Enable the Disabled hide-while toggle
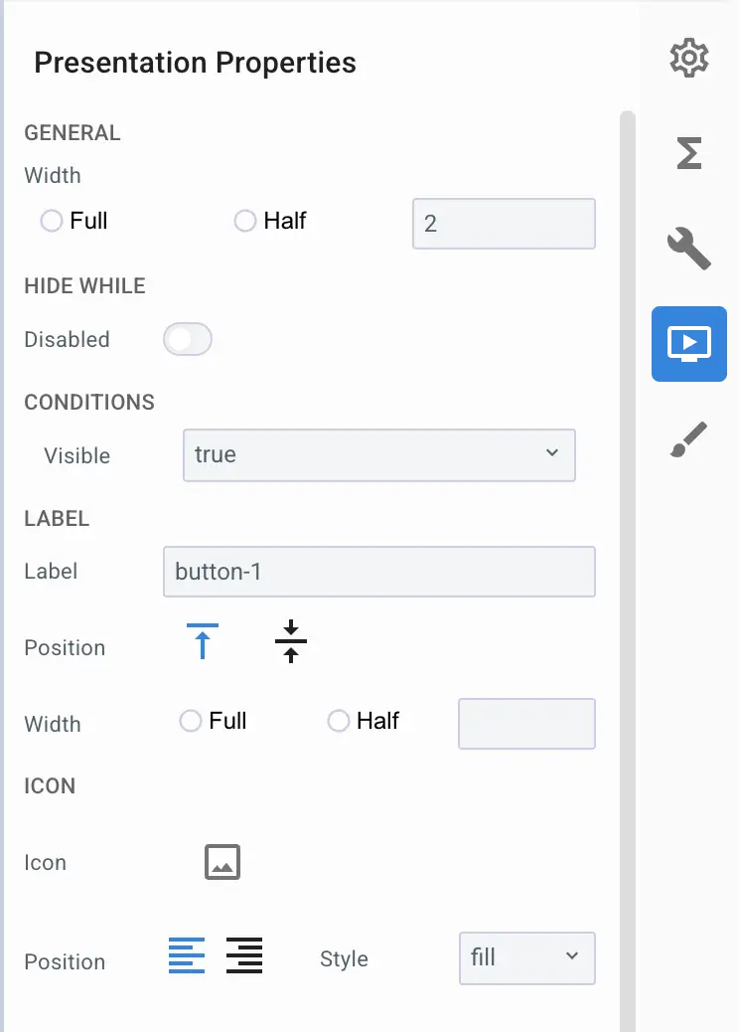The width and height of the screenshot is (739, 1032). click(x=187, y=339)
